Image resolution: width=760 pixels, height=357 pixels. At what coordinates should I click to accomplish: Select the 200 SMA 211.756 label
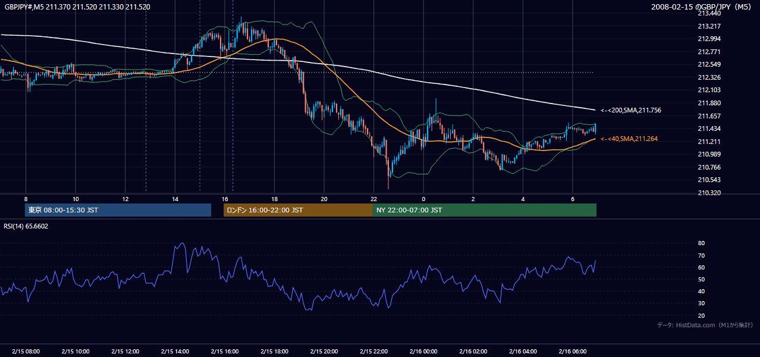[631, 110]
